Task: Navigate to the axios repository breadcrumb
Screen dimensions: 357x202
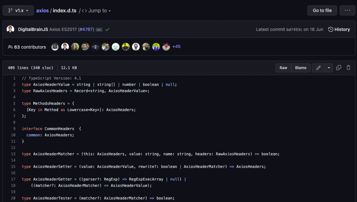Action: coord(42,10)
